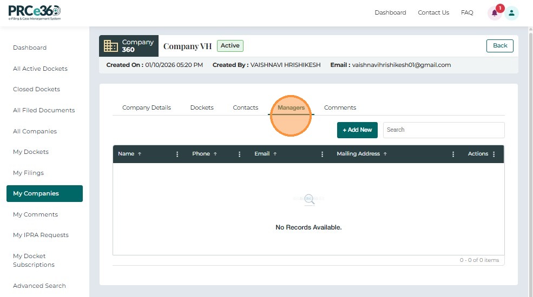Click the '0 - 0 of 0 items' pager text
Viewport: 533px width, 297px height.
(x=479, y=260)
